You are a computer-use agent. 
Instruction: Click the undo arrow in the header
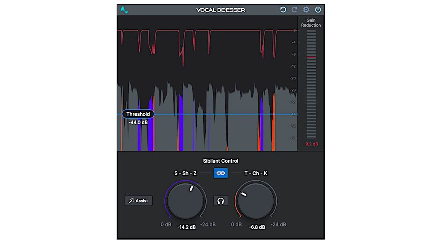tap(283, 9)
